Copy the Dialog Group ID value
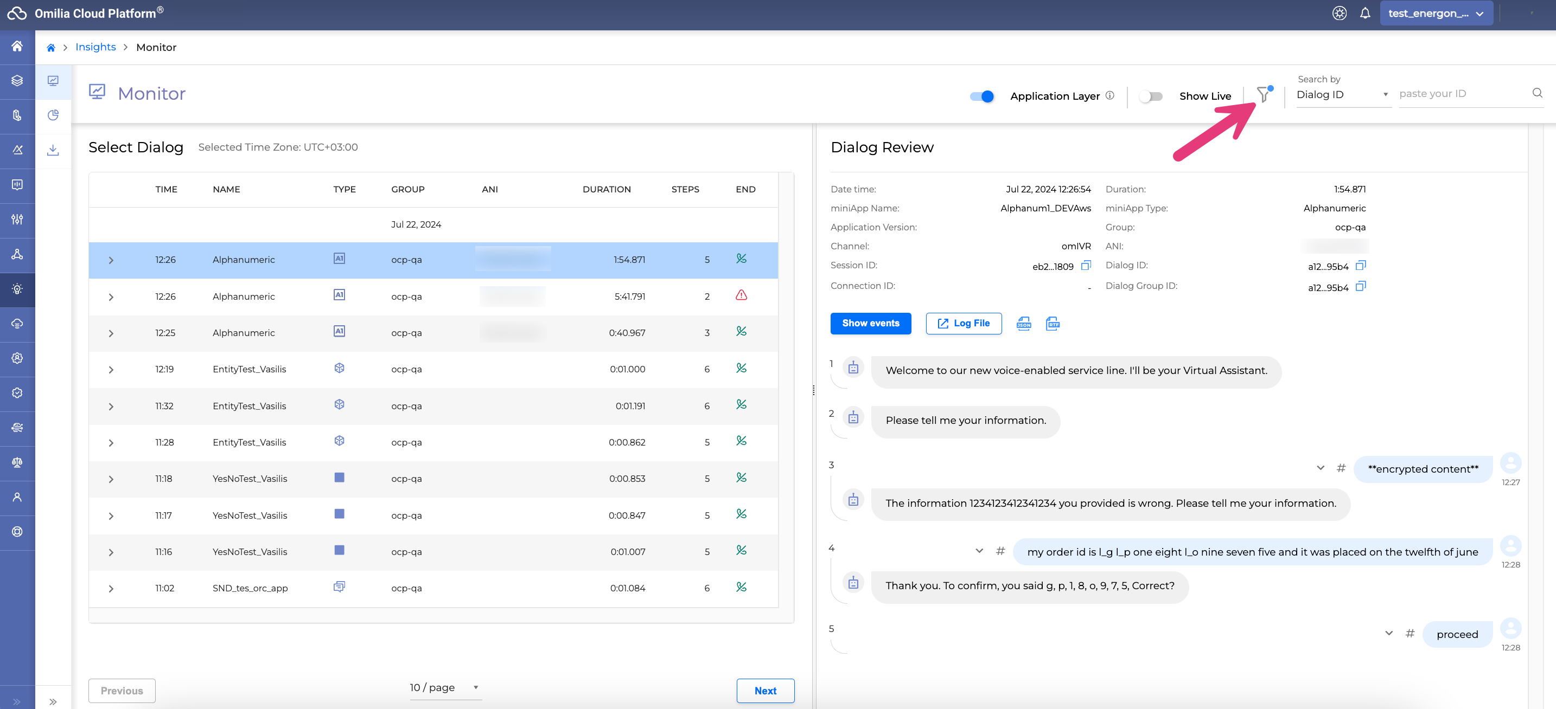The height and width of the screenshot is (709, 1556). tap(1360, 287)
